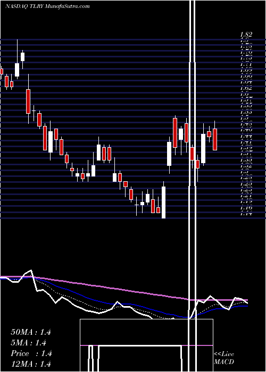Viewport: 266px width, 372px height.
Task: Click the tall white candlestick at chart low
Action: (x=163, y=202)
